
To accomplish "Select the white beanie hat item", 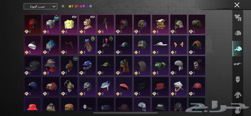I will (x=33, y=45).
